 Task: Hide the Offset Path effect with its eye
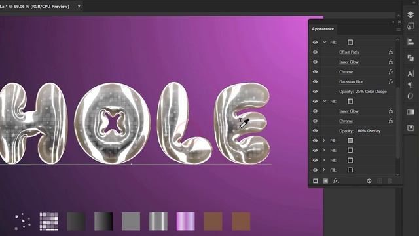pyautogui.click(x=316, y=52)
